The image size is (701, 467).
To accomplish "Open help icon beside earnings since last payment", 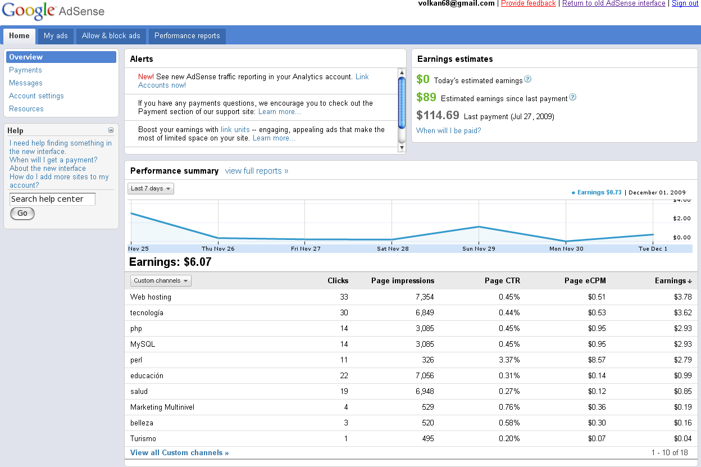I will tap(572, 97).
